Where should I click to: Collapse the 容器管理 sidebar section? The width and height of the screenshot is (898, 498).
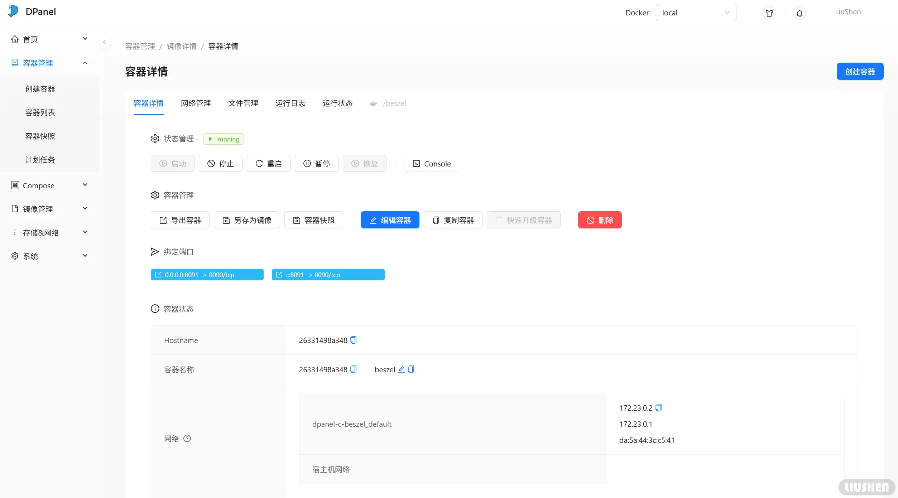pos(49,63)
